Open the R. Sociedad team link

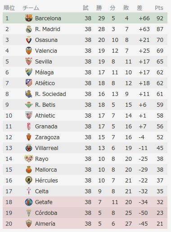tap(50, 94)
